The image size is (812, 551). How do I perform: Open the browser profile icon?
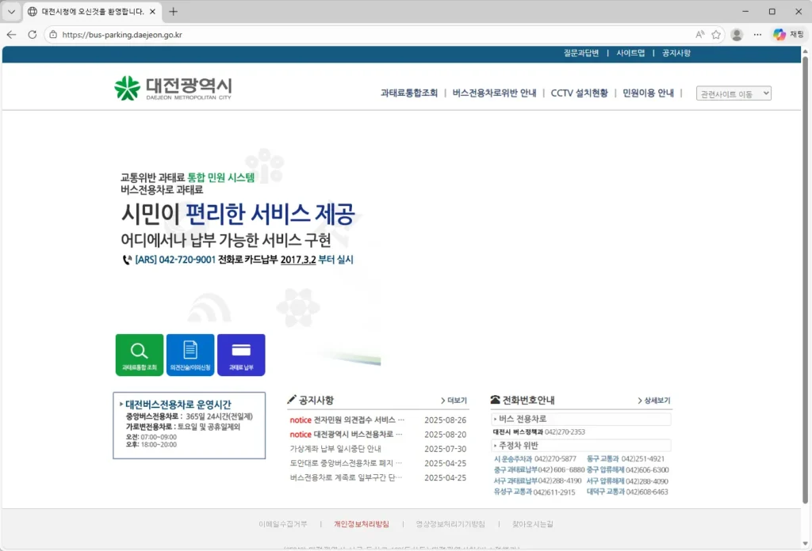(x=736, y=35)
